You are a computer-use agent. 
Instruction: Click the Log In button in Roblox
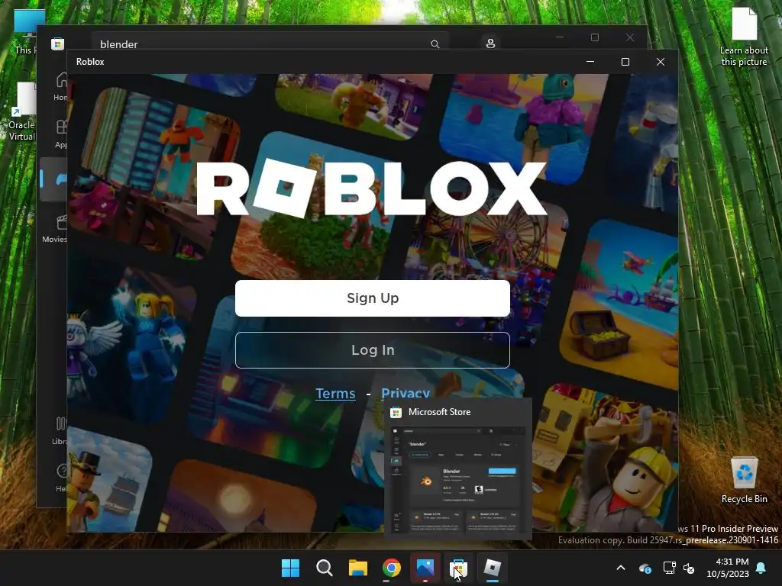click(x=373, y=349)
